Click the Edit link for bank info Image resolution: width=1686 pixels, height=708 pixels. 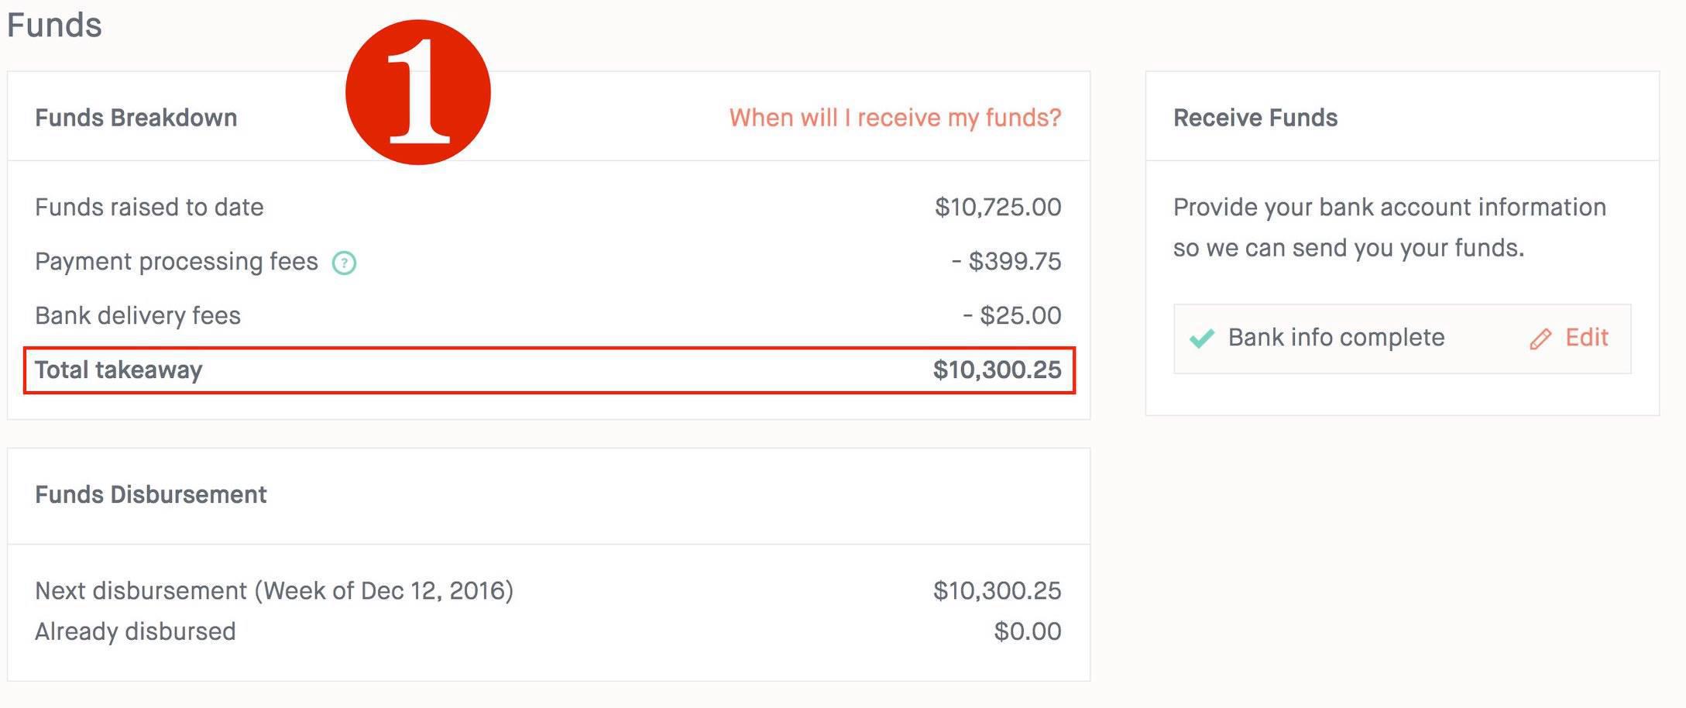click(1586, 338)
